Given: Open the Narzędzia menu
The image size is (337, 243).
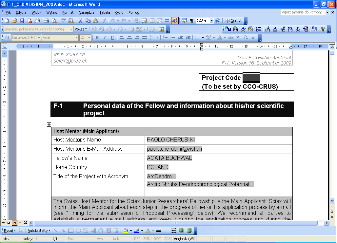Looking at the screenshot, I should [x=87, y=12].
